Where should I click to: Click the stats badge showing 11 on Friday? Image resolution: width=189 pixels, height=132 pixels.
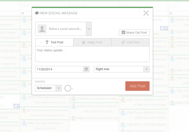tap(164, 28)
